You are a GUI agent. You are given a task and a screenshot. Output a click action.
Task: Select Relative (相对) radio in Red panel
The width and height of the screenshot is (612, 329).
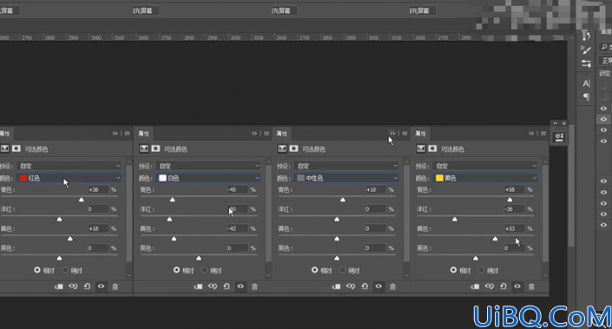point(37,270)
